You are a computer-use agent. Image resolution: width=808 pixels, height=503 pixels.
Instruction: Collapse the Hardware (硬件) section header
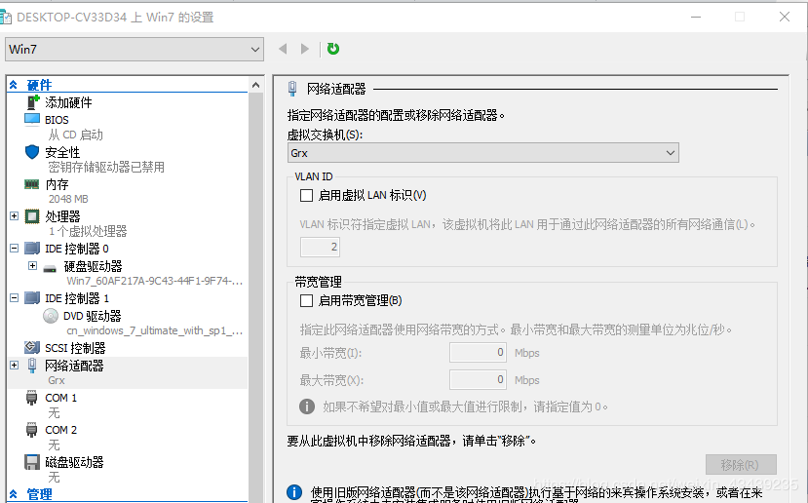(14, 86)
